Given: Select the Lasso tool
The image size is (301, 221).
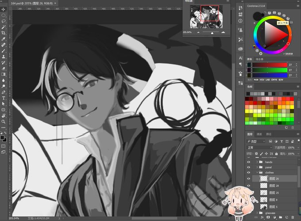Looking at the screenshot, I should (x=4, y=21).
